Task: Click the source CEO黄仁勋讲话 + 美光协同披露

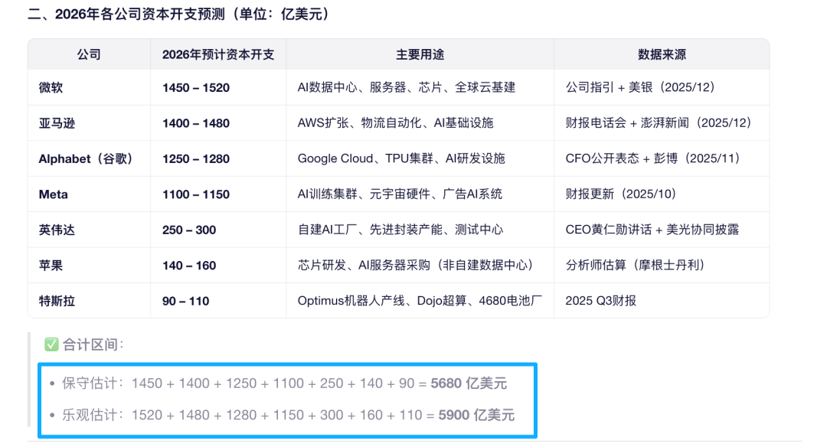Action: coord(652,230)
